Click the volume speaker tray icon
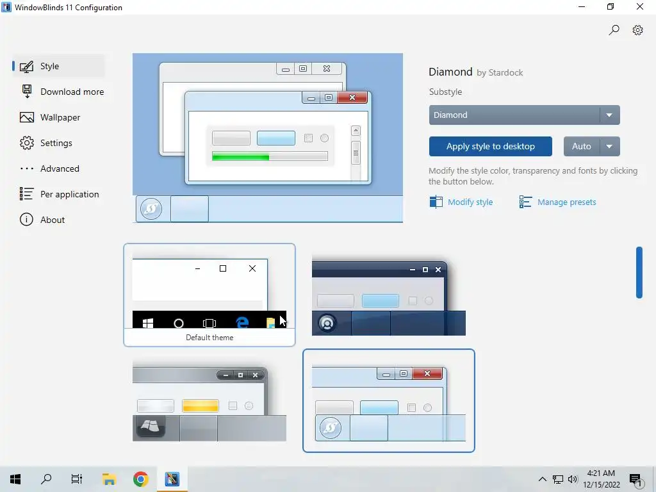The width and height of the screenshot is (656, 492). [x=573, y=479]
